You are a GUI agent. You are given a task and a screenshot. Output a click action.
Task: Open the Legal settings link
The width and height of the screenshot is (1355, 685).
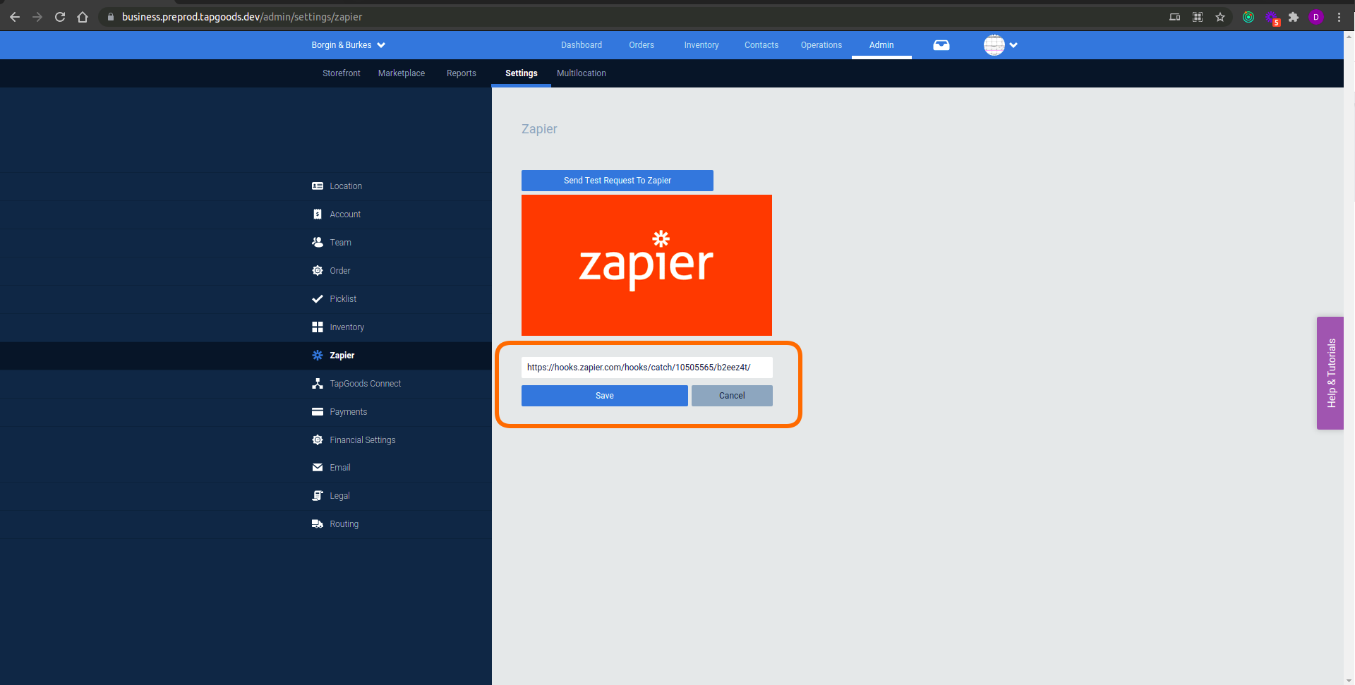[339, 496]
